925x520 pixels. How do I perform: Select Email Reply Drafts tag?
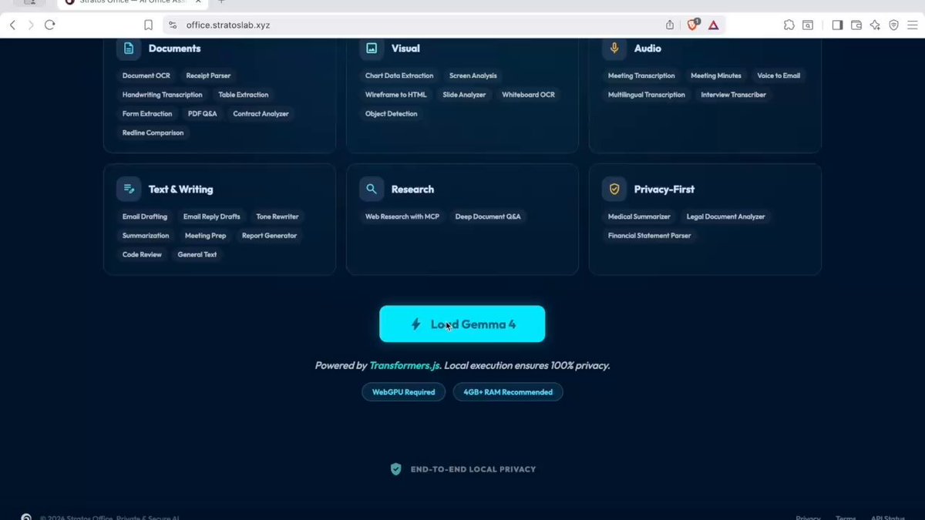211,216
